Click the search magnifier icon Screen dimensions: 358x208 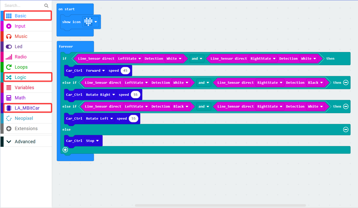pyautogui.click(x=46, y=5)
